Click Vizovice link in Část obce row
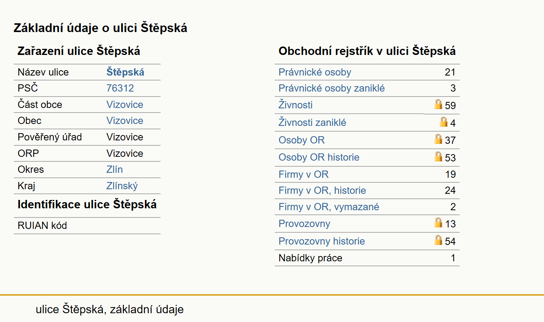544x322 pixels. [x=125, y=105]
